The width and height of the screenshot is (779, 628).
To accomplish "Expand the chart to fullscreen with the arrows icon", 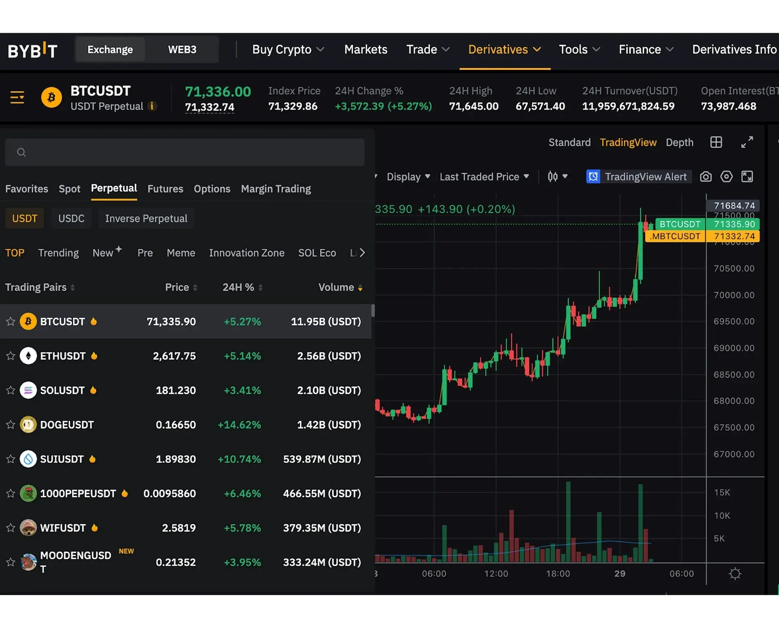I will [747, 142].
